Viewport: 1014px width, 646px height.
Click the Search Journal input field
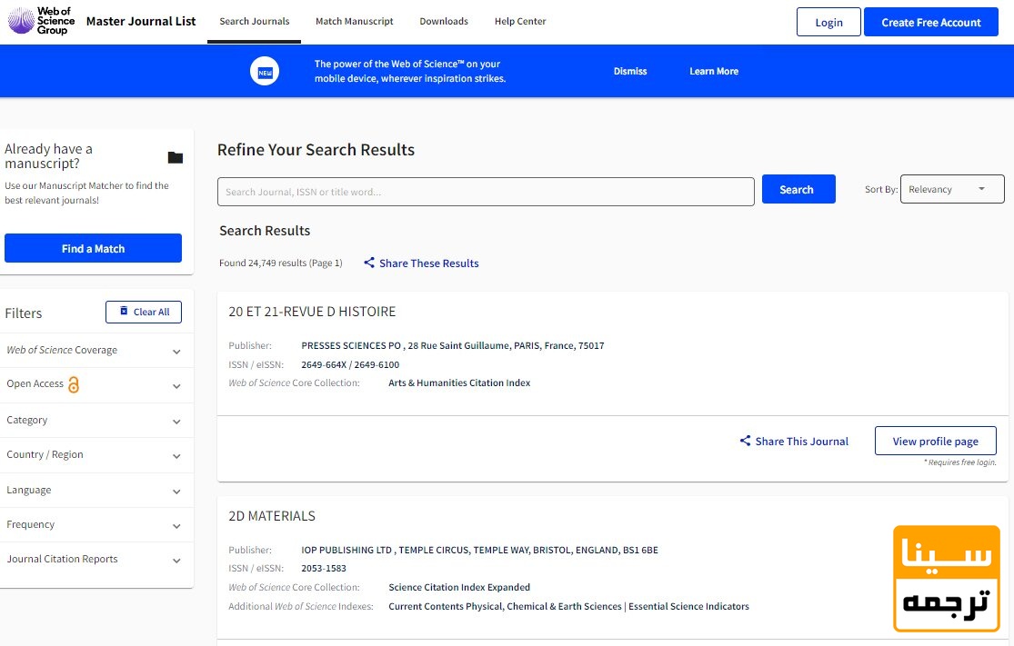pyautogui.click(x=486, y=192)
